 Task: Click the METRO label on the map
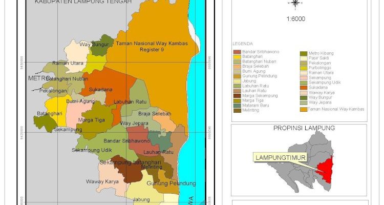point(39,78)
